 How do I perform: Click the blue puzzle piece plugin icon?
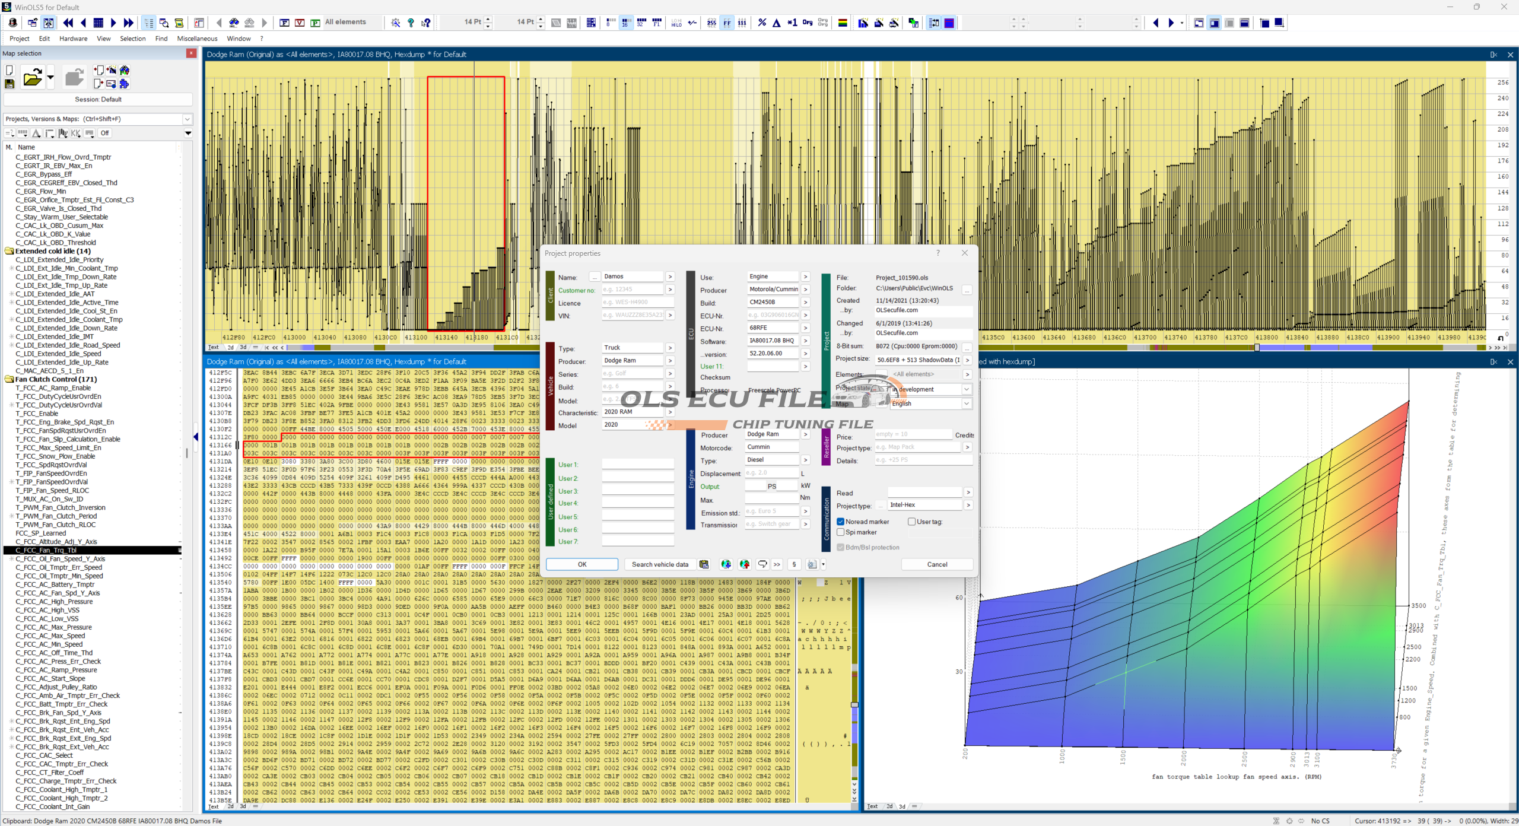[x=124, y=84]
